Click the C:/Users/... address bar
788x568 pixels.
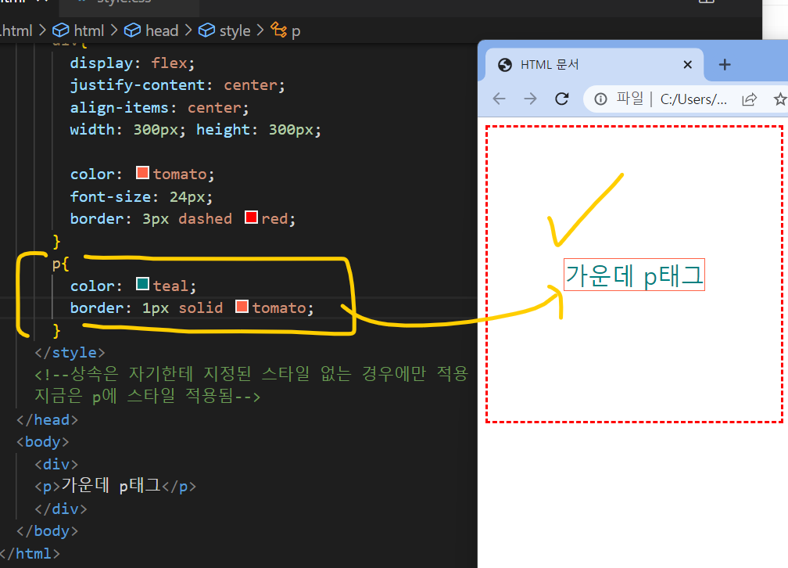(x=693, y=99)
